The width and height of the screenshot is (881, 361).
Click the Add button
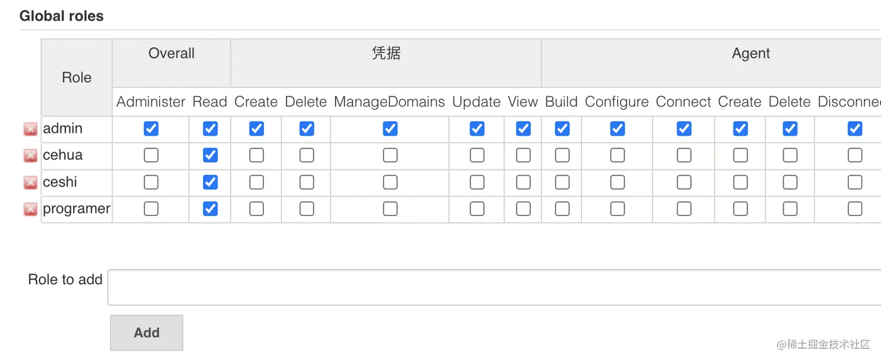[147, 332]
